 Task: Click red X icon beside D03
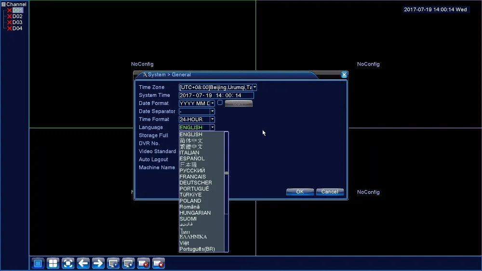10,23
